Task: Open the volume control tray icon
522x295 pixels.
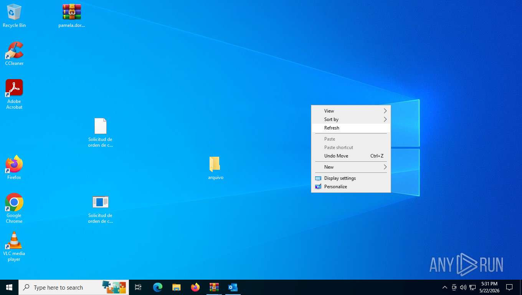Action: [x=463, y=287]
